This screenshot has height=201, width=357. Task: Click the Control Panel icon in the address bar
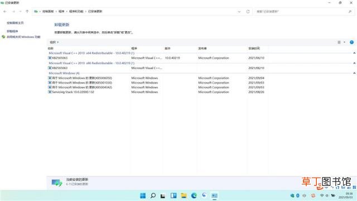pyautogui.click(x=36, y=11)
